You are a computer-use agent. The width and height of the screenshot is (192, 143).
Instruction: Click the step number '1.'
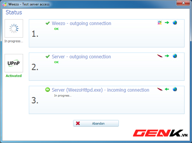35,34
